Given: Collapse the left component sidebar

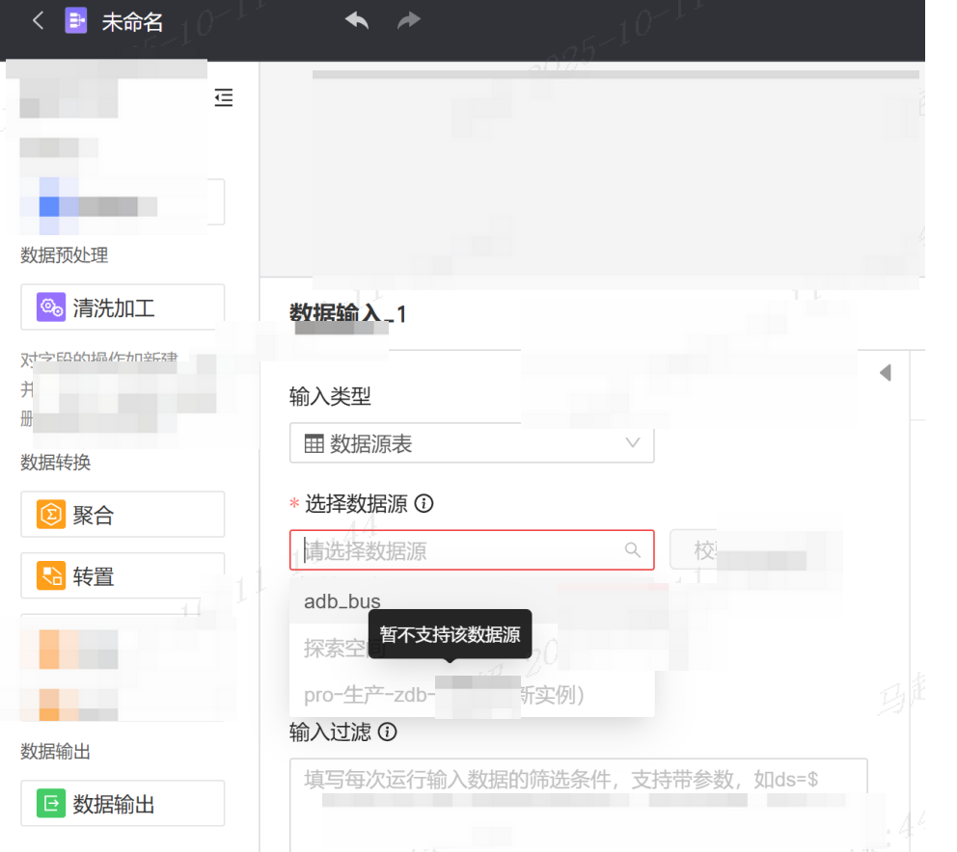Looking at the screenshot, I should tap(224, 98).
